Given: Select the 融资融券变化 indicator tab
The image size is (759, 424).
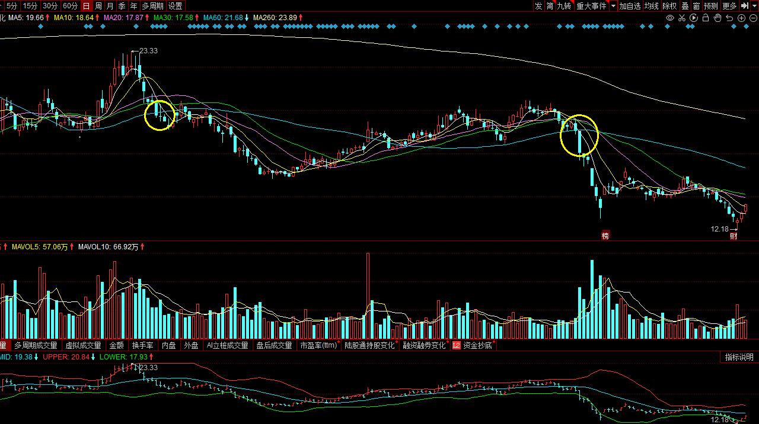Looking at the screenshot, I should 425,345.
